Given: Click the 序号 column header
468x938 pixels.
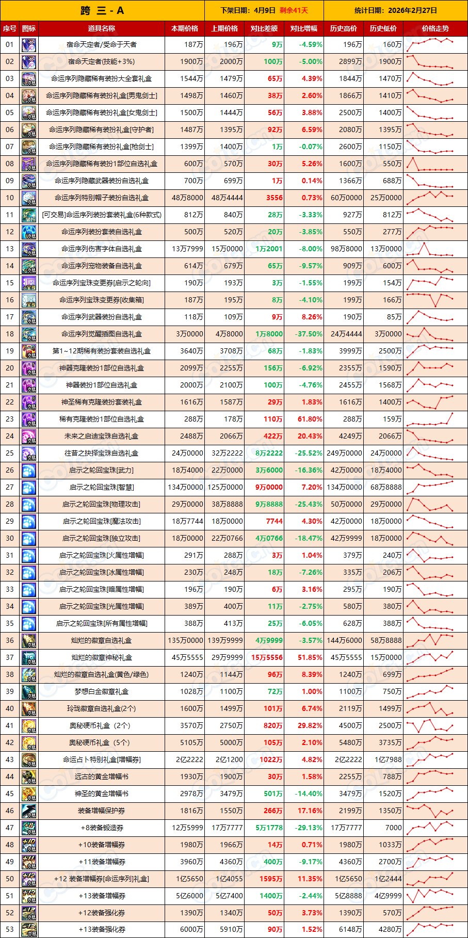Looking at the screenshot, I should (x=10, y=29).
